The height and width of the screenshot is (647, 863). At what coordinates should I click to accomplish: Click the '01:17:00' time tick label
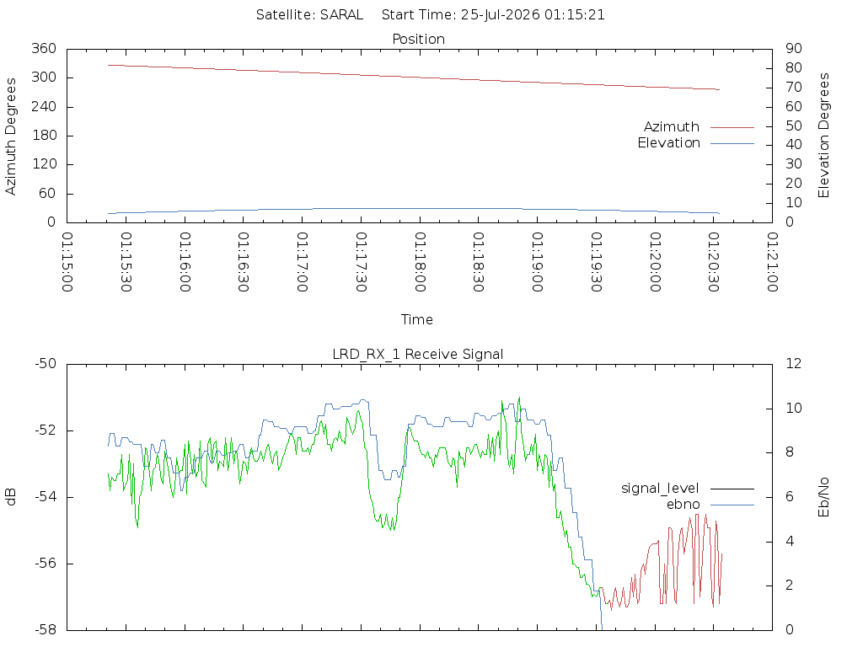(303, 262)
